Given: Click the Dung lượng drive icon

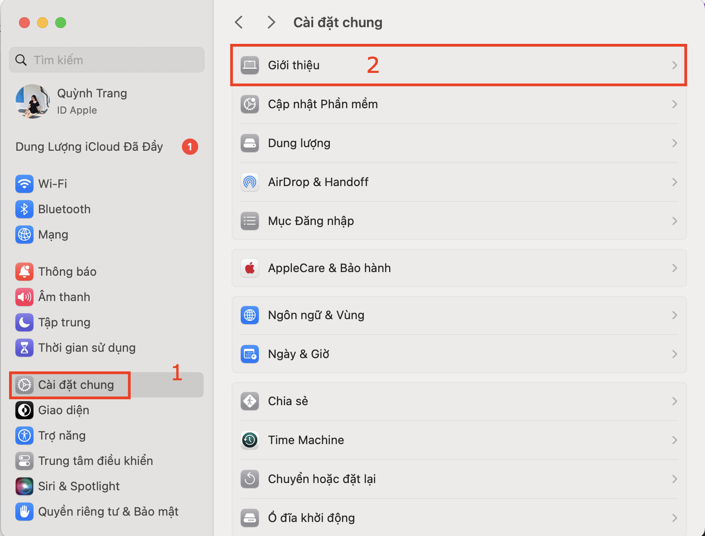Looking at the screenshot, I should point(250,143).
